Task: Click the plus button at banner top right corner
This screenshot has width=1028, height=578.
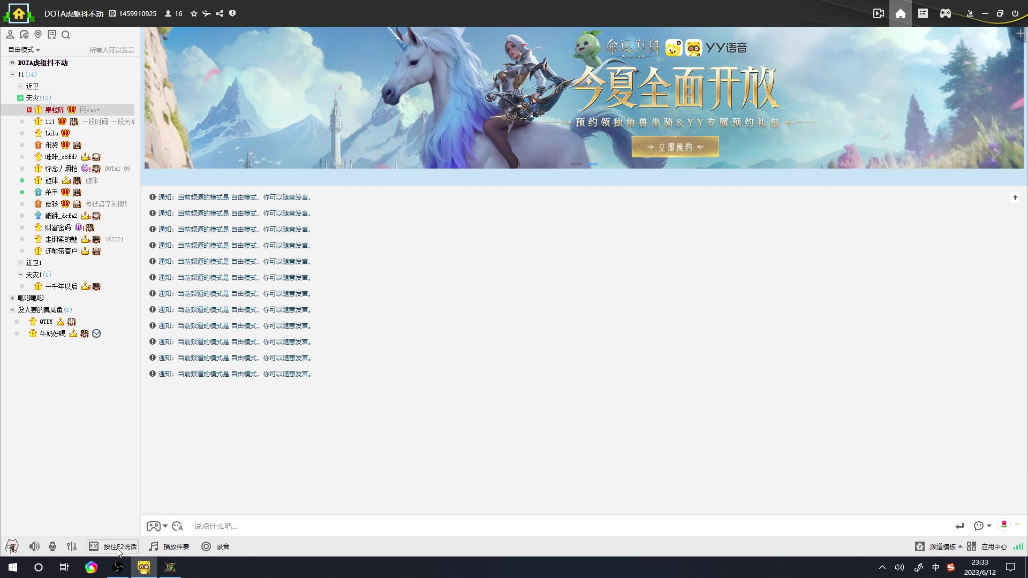Action: point(1021,33)
